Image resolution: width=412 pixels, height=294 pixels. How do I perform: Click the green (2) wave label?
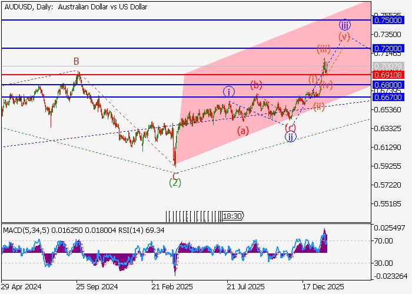click(x=175, y=183)
